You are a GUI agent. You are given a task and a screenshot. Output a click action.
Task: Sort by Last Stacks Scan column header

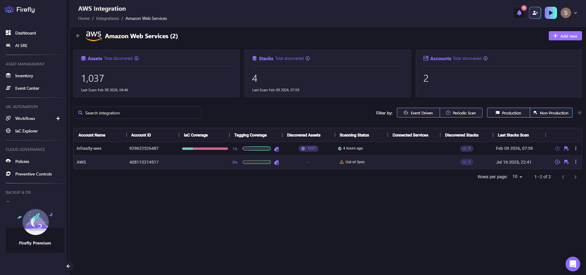[513, 135]
